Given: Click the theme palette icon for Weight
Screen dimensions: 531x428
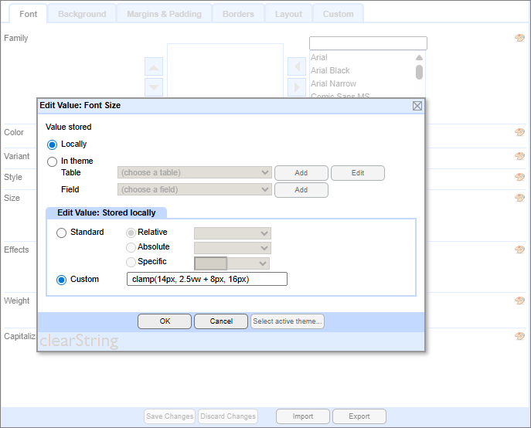Looking at the screenshot, I should [519, 301].
